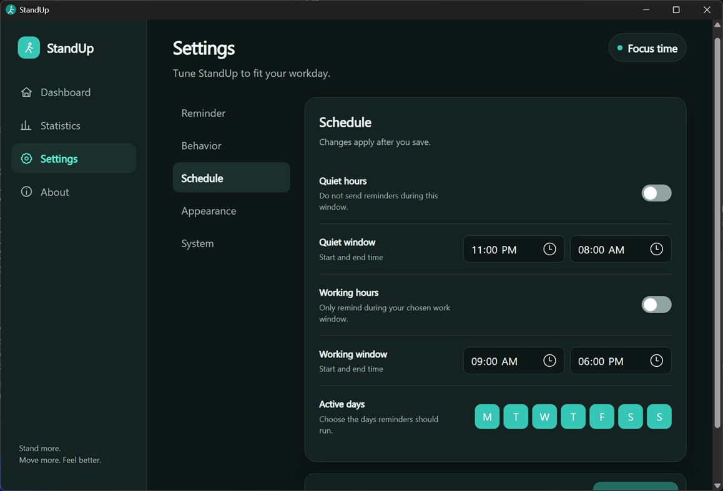Open the Dashboard page
This screenshot has height=491, width=723.
pos(74,92)
